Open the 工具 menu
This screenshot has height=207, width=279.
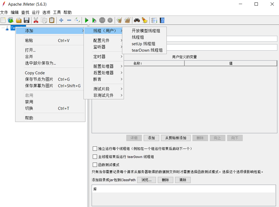click(57, 13)
